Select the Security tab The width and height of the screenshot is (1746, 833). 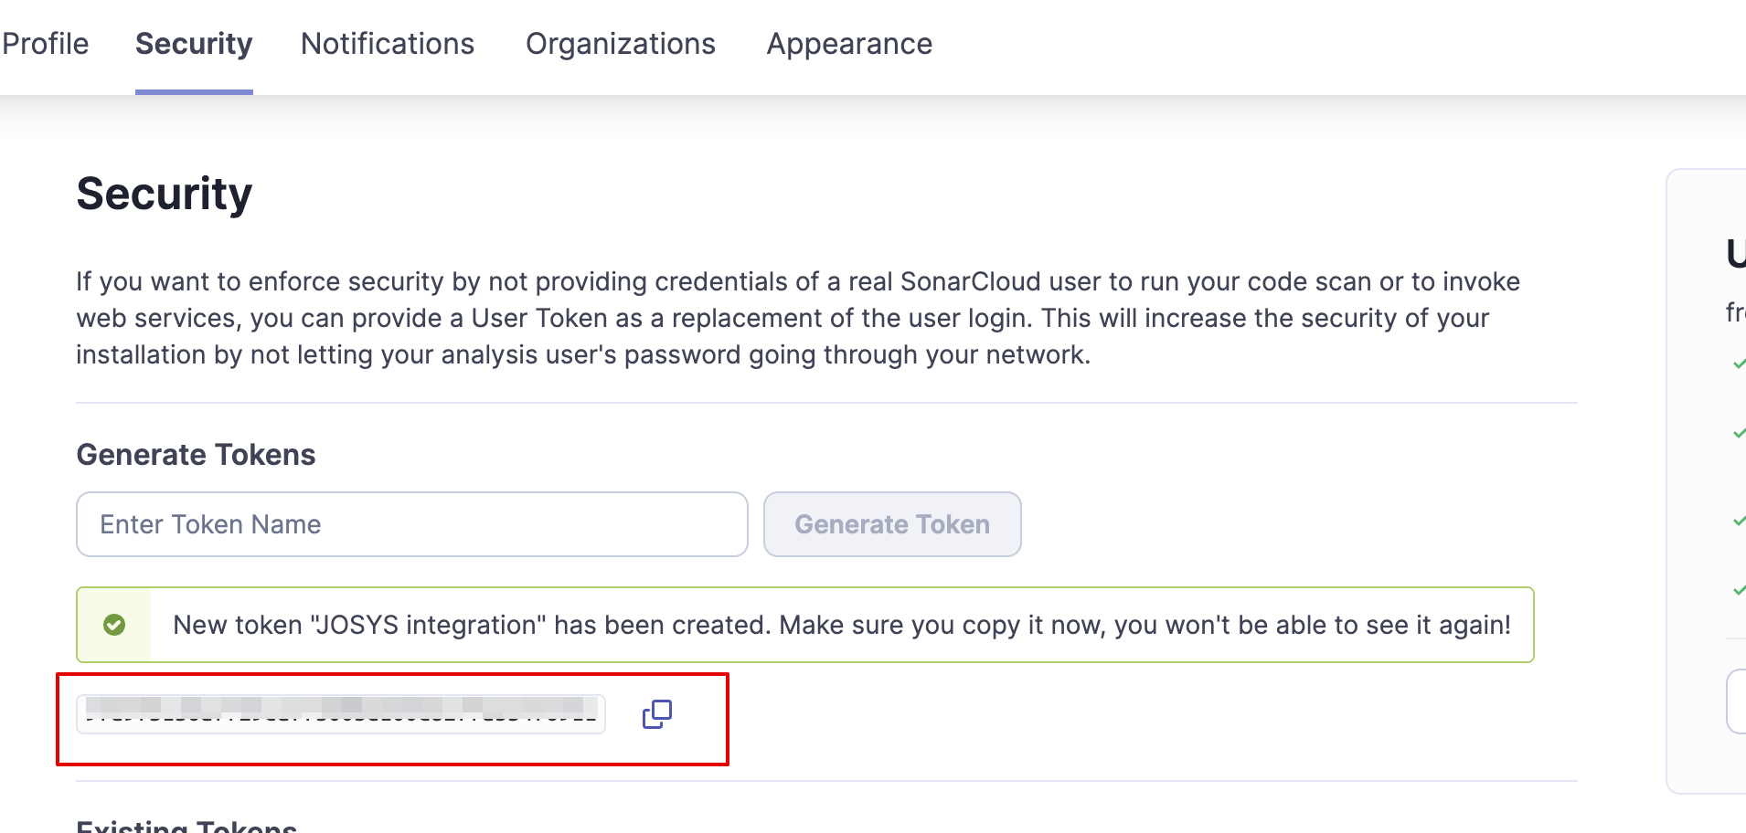click(194, 44)
